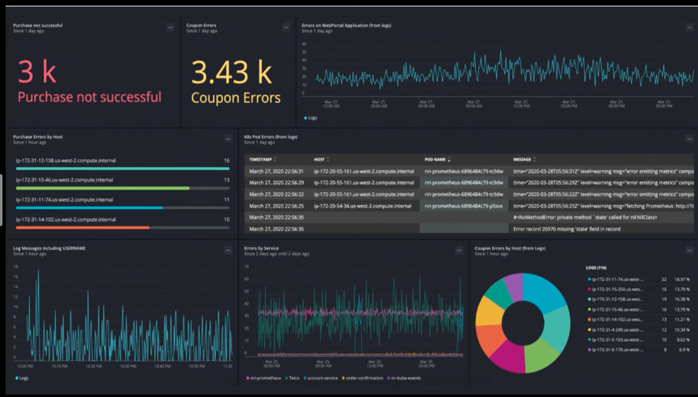Open the Coupon Errors widget ellipsis menu
698x397 pixels.
click(x=285, y=27)
